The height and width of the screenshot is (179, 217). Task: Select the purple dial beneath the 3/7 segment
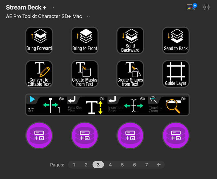click(x=39, y=135)
